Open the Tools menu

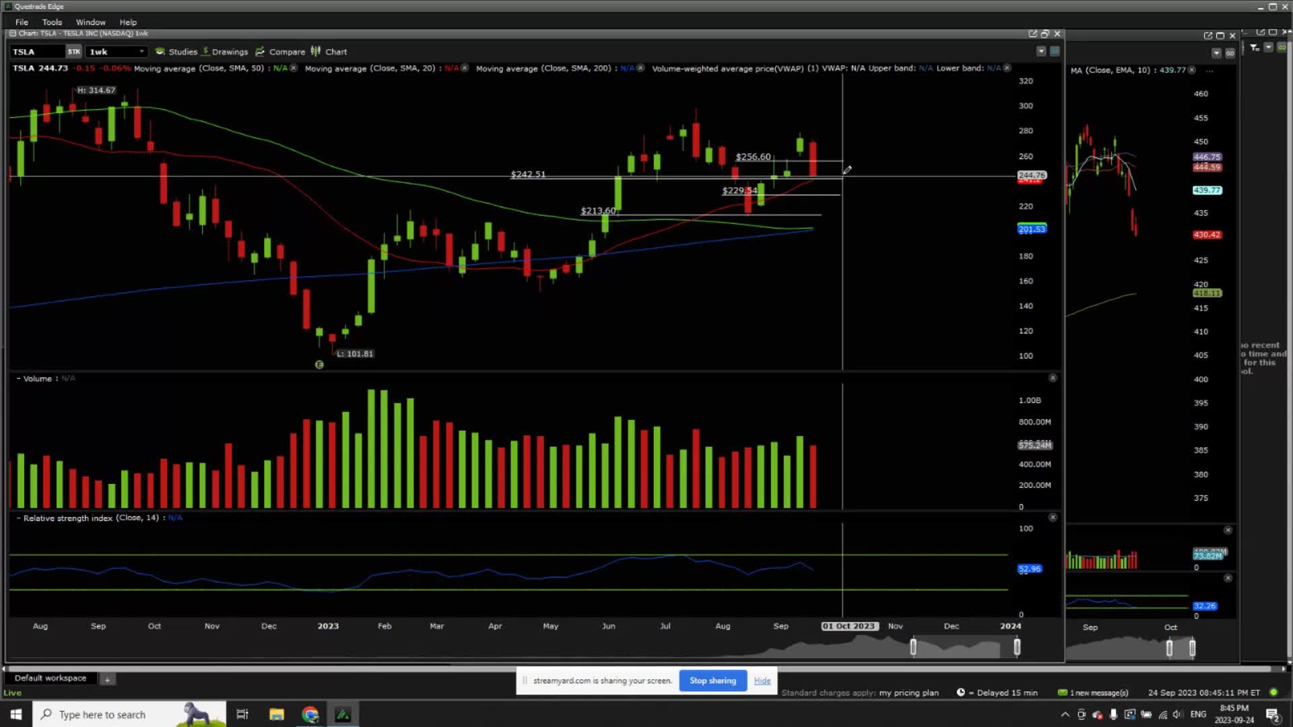point(52,22)
